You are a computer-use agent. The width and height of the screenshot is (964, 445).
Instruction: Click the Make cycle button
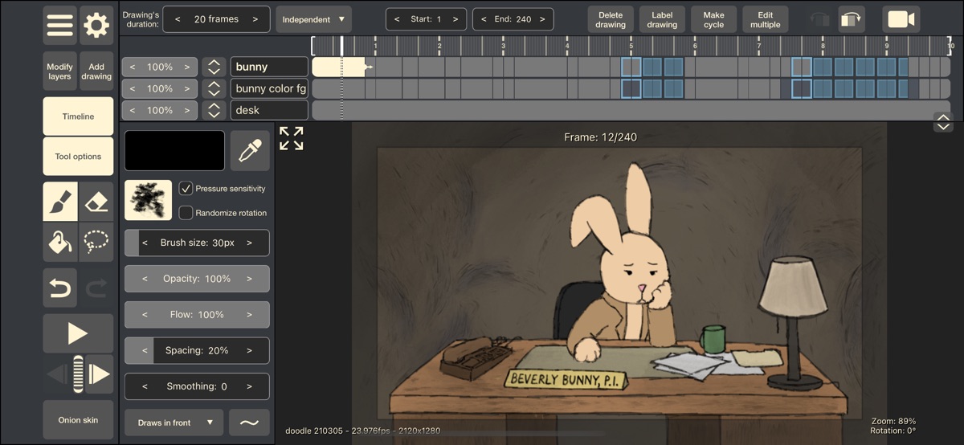713,19
